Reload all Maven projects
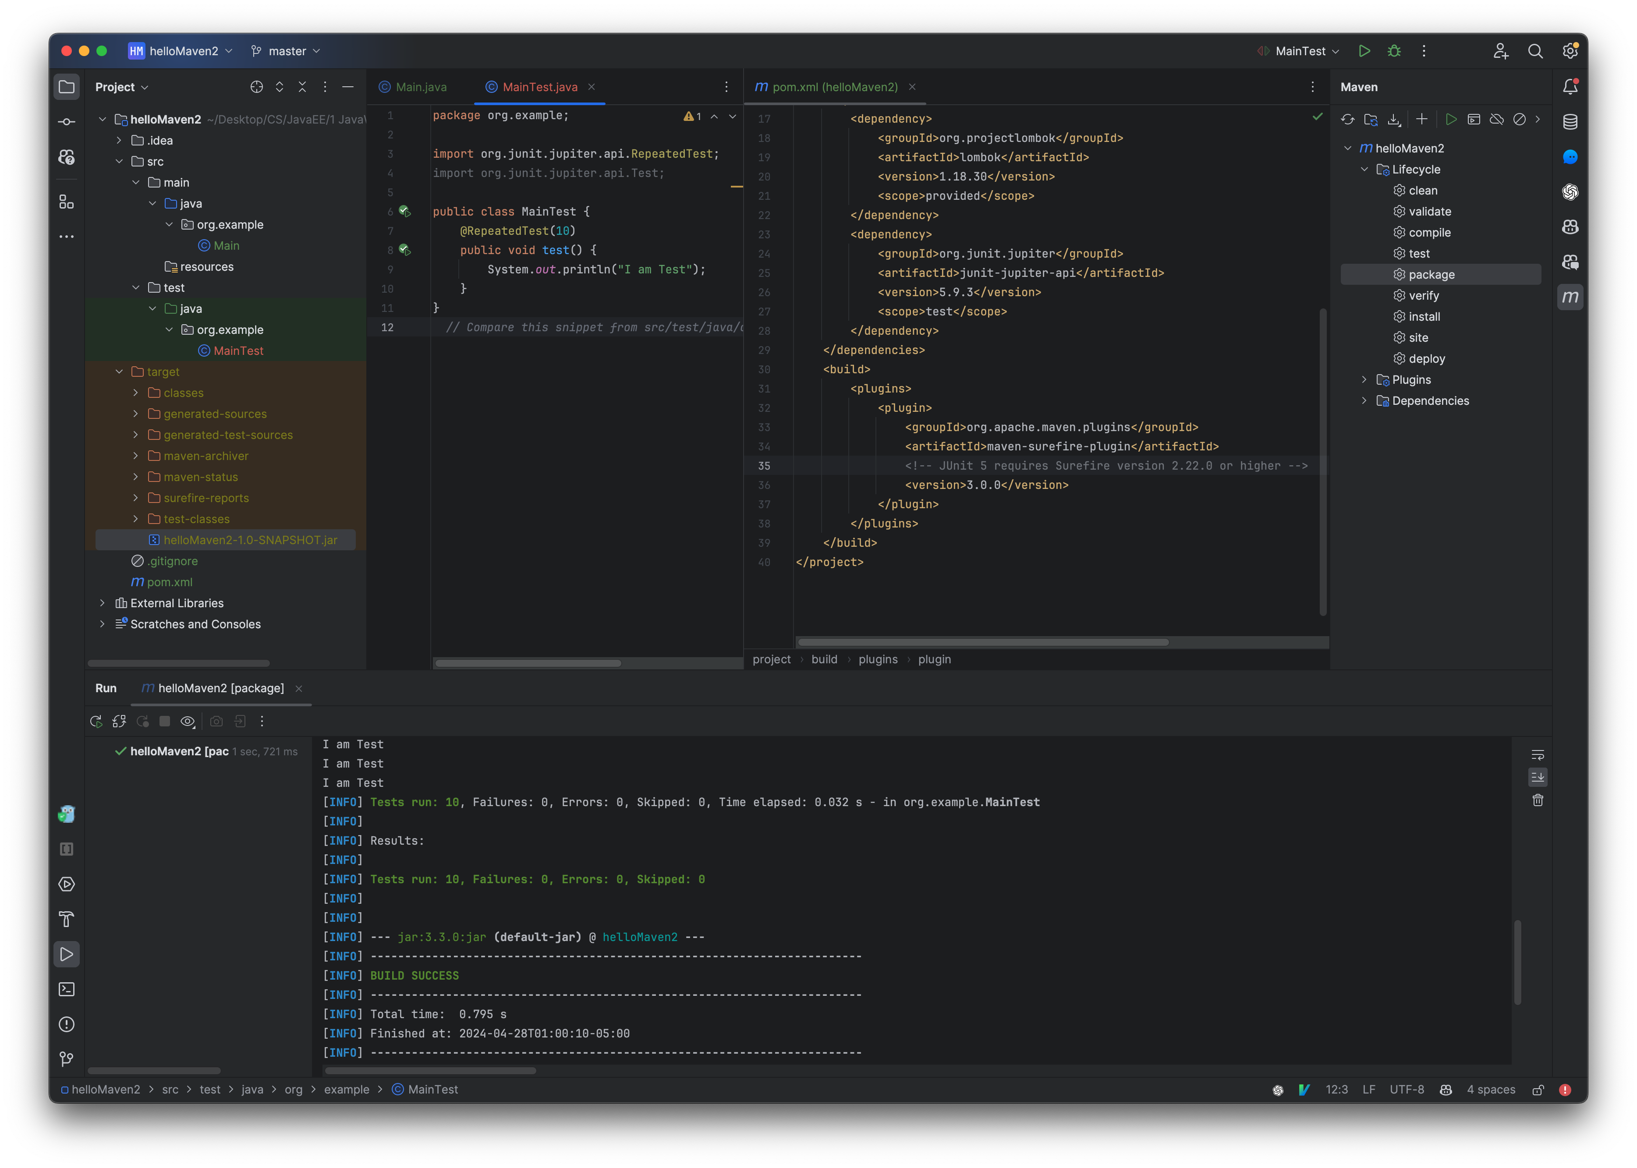1637x1168 pixels. (1349, 120)
